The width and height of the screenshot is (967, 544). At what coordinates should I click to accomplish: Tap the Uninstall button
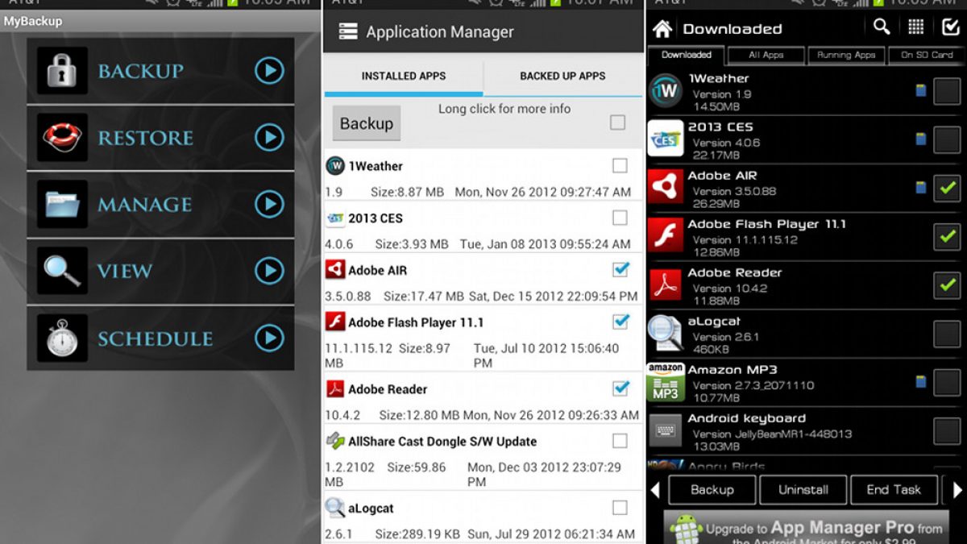[x=803, y=490]
